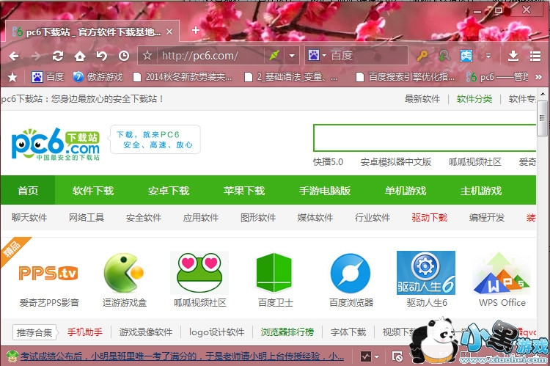Image resolution: width=550 pixels, height=366 pixels.
Task: Bookmark page with address bar star
Action: [x=147, y=56]
